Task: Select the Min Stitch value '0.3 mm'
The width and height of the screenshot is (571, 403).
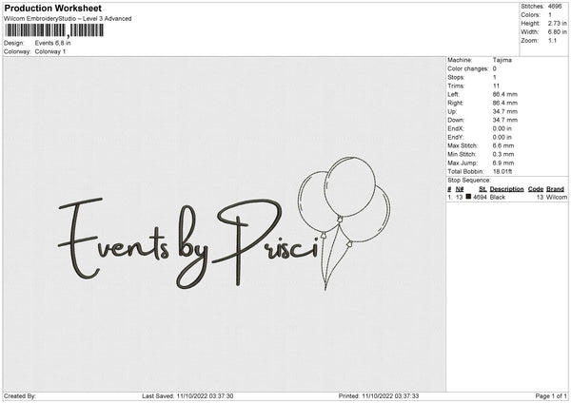Action: 503,154
